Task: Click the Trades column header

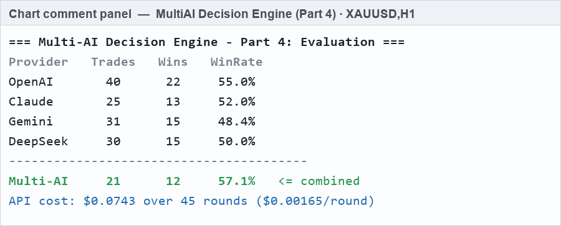Action: (x=113, y=62)
